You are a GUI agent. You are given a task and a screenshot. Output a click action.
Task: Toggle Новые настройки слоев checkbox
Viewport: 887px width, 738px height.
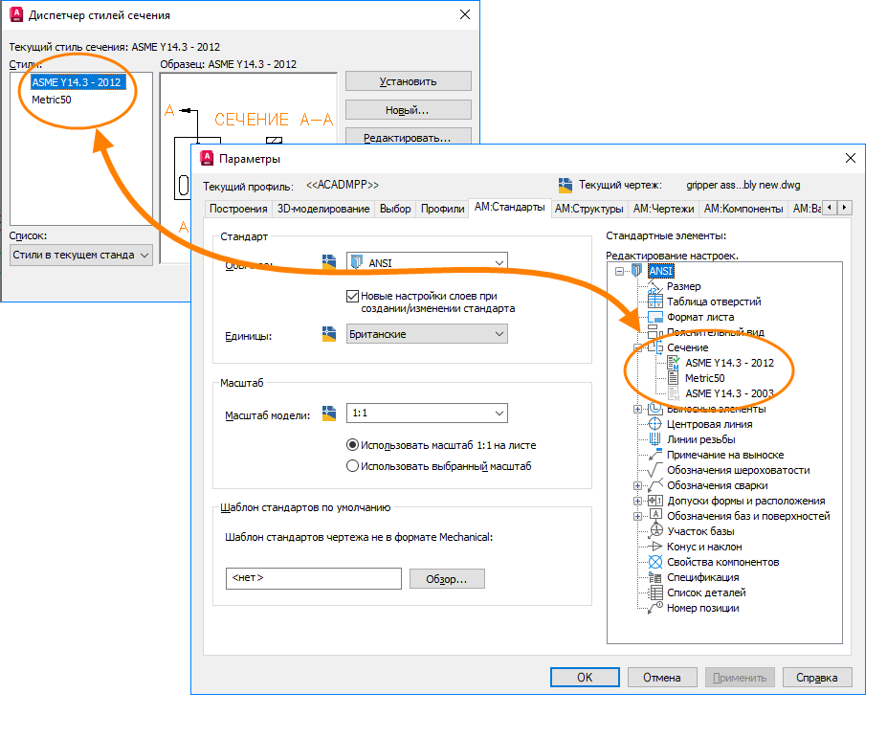tap(352, 296)
